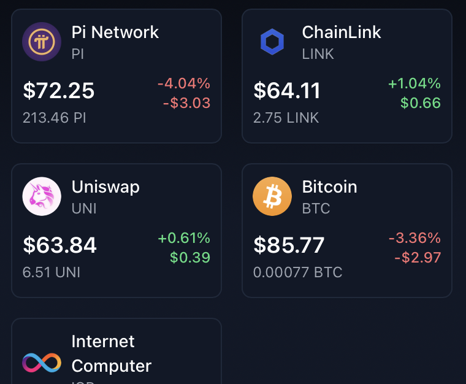Click the Internet Computer infinity logo

coord(42,363)
